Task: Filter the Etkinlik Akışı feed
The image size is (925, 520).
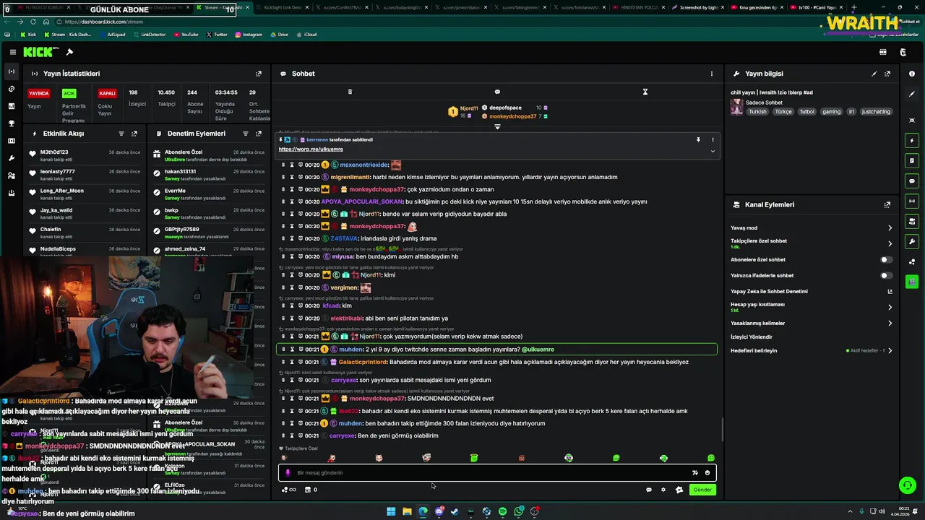Action: pyautogui.click(x=121, y=134)
